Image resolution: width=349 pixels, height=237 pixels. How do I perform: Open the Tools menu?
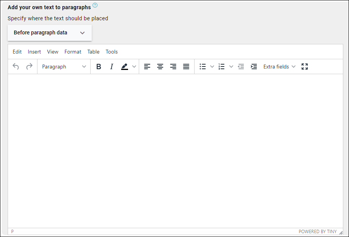112,52
